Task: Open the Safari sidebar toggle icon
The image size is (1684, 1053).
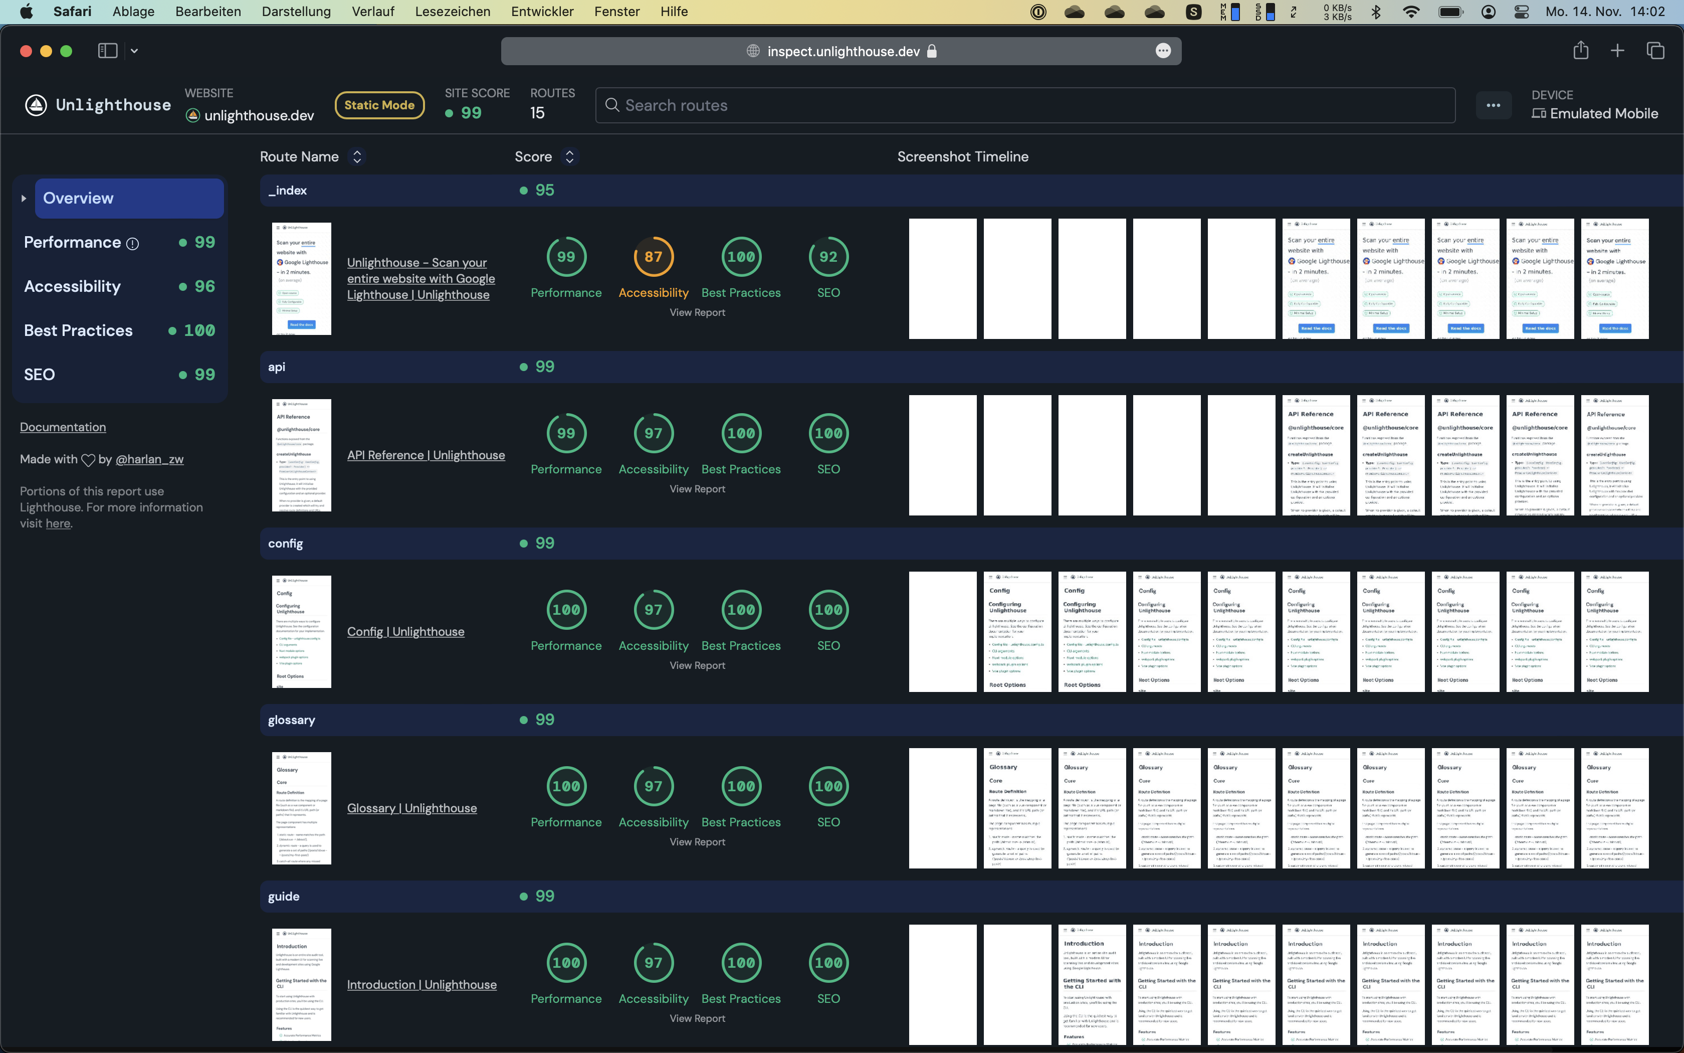Action: [x=108, y=51]
